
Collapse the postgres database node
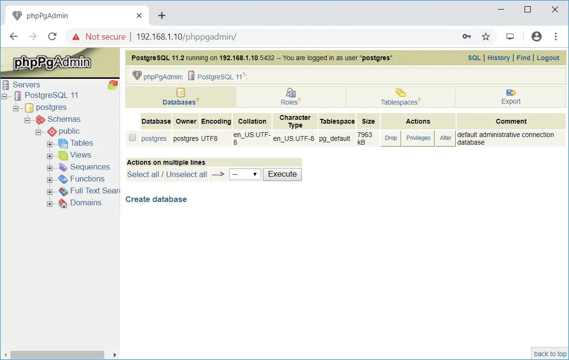pos(16,108)
